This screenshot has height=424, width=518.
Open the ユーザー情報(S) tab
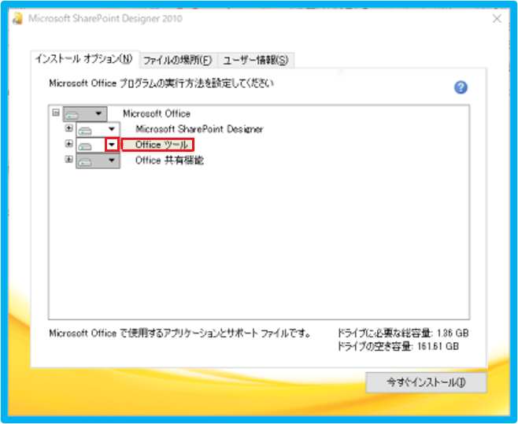coord(256,61)
